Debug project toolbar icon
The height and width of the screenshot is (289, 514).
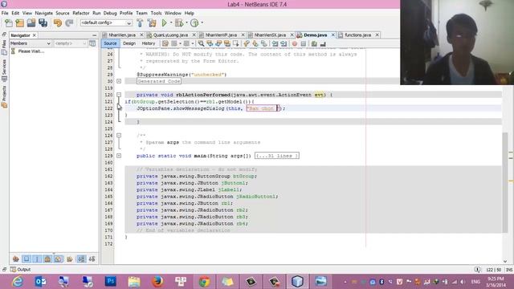click(x=179, y=23)
